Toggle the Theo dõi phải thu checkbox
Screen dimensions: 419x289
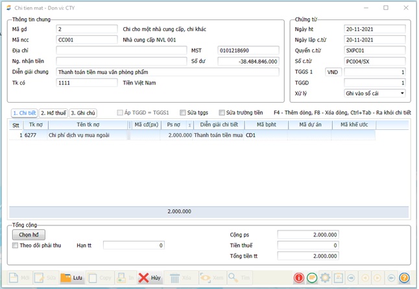point(16,245)
